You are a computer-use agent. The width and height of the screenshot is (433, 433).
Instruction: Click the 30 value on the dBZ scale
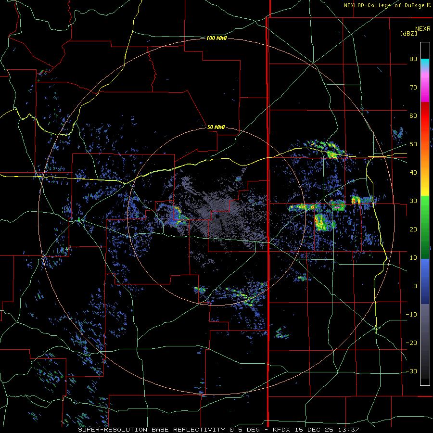click(413, 201)
